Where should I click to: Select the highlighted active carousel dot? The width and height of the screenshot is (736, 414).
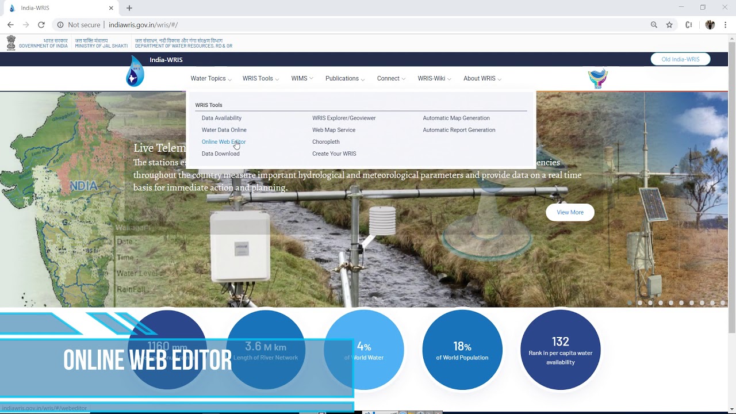(x=630, y=302)
